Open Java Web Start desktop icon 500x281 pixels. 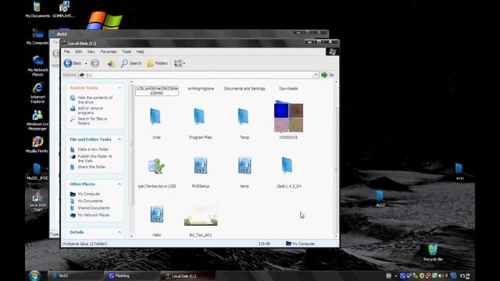pos(37,201)
